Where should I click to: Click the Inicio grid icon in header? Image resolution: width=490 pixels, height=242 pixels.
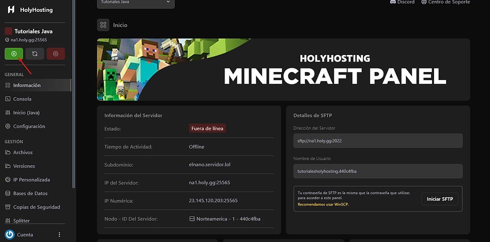[103, 25]
